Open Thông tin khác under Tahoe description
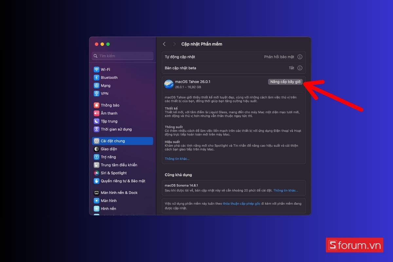 [177, 159]
